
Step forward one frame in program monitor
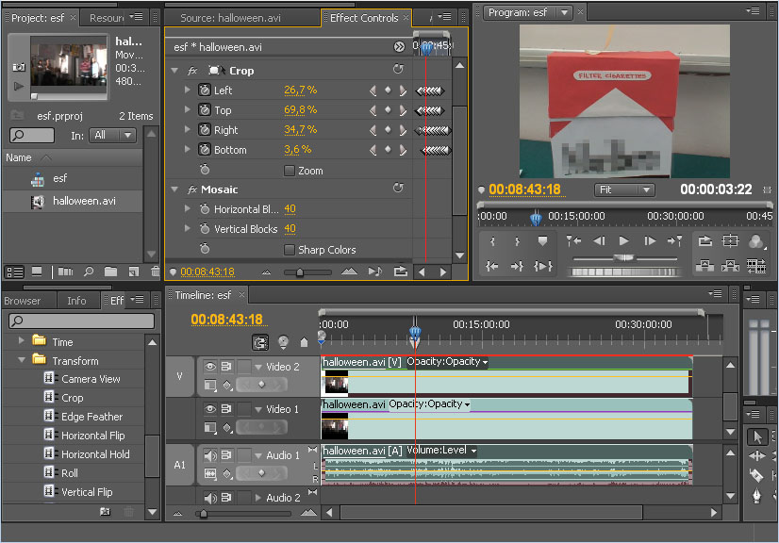coord(650,241)
